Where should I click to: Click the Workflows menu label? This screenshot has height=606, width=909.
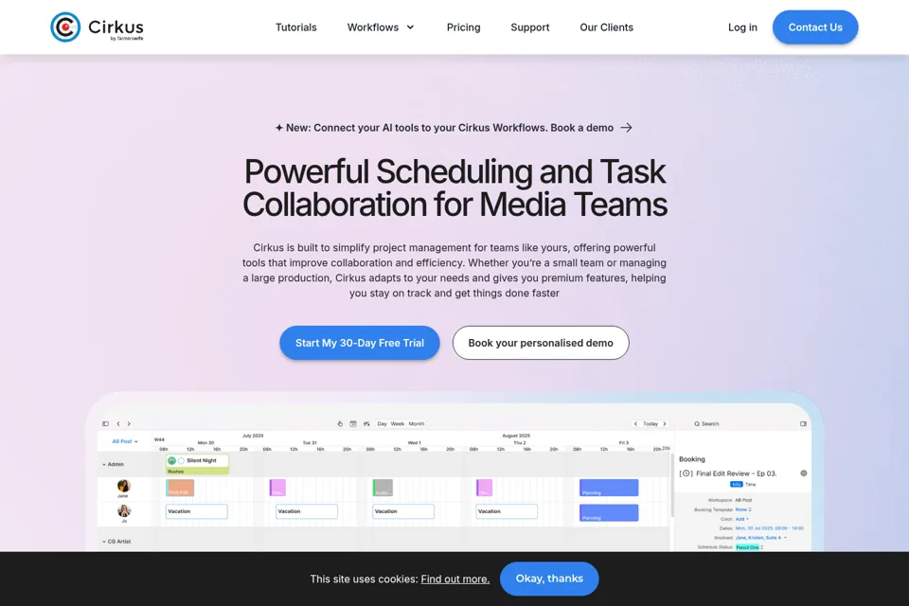pos(373,27)
